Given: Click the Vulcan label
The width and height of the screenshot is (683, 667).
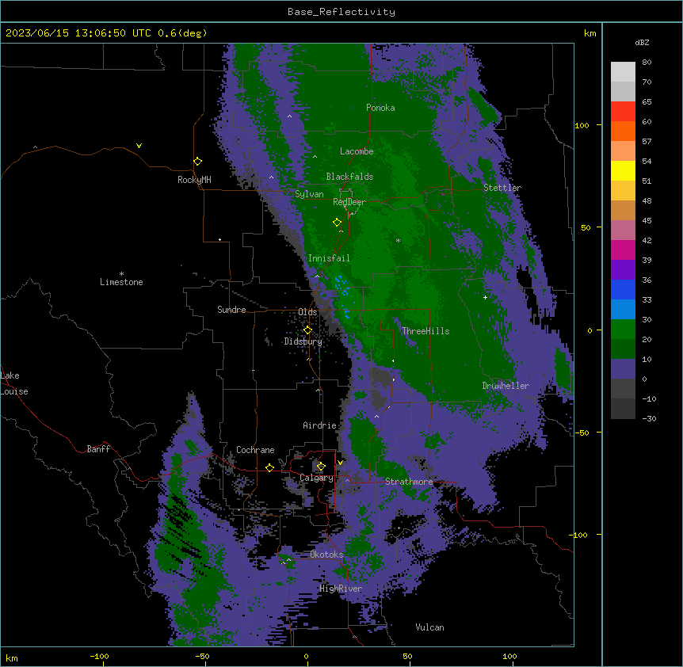Looking at the screenshot, I should tap(430, 627).
